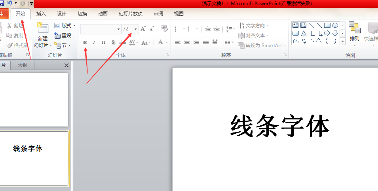Click 转换为 SmartArt button
Viewport: 378px width, 191px height.
[x=262, y=45]
